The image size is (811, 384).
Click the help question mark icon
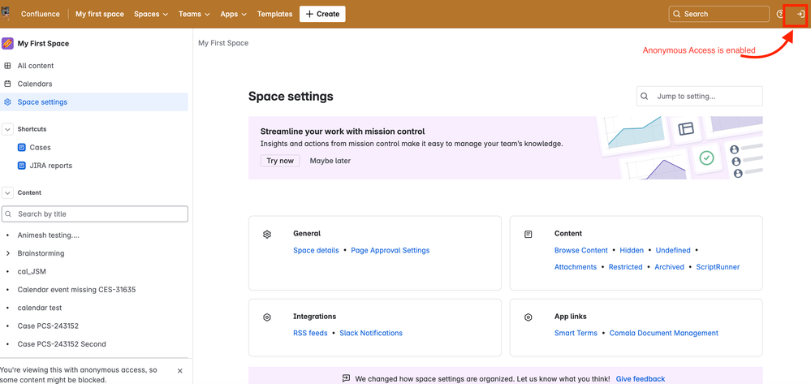pyautogui.click(x=780, y=14)
